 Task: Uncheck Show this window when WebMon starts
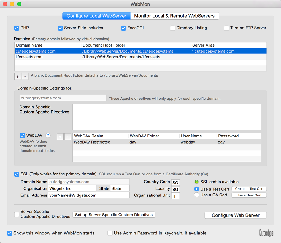tap(10, 233)
